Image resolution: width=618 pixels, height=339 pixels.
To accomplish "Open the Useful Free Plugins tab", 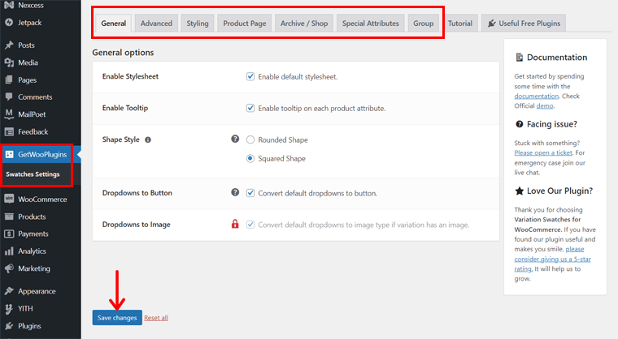I will [x=524, y=24].
